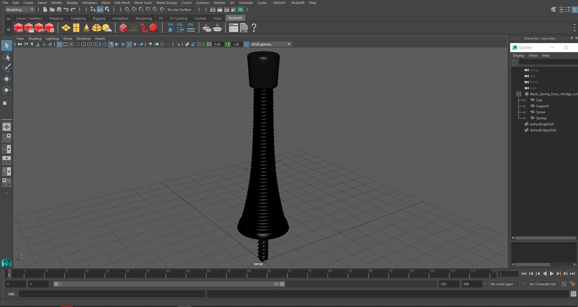Open the sRGB gamma view transform dropdown
Image resolution: width=578 pixels, height=307 pixels.
[270, 44]
